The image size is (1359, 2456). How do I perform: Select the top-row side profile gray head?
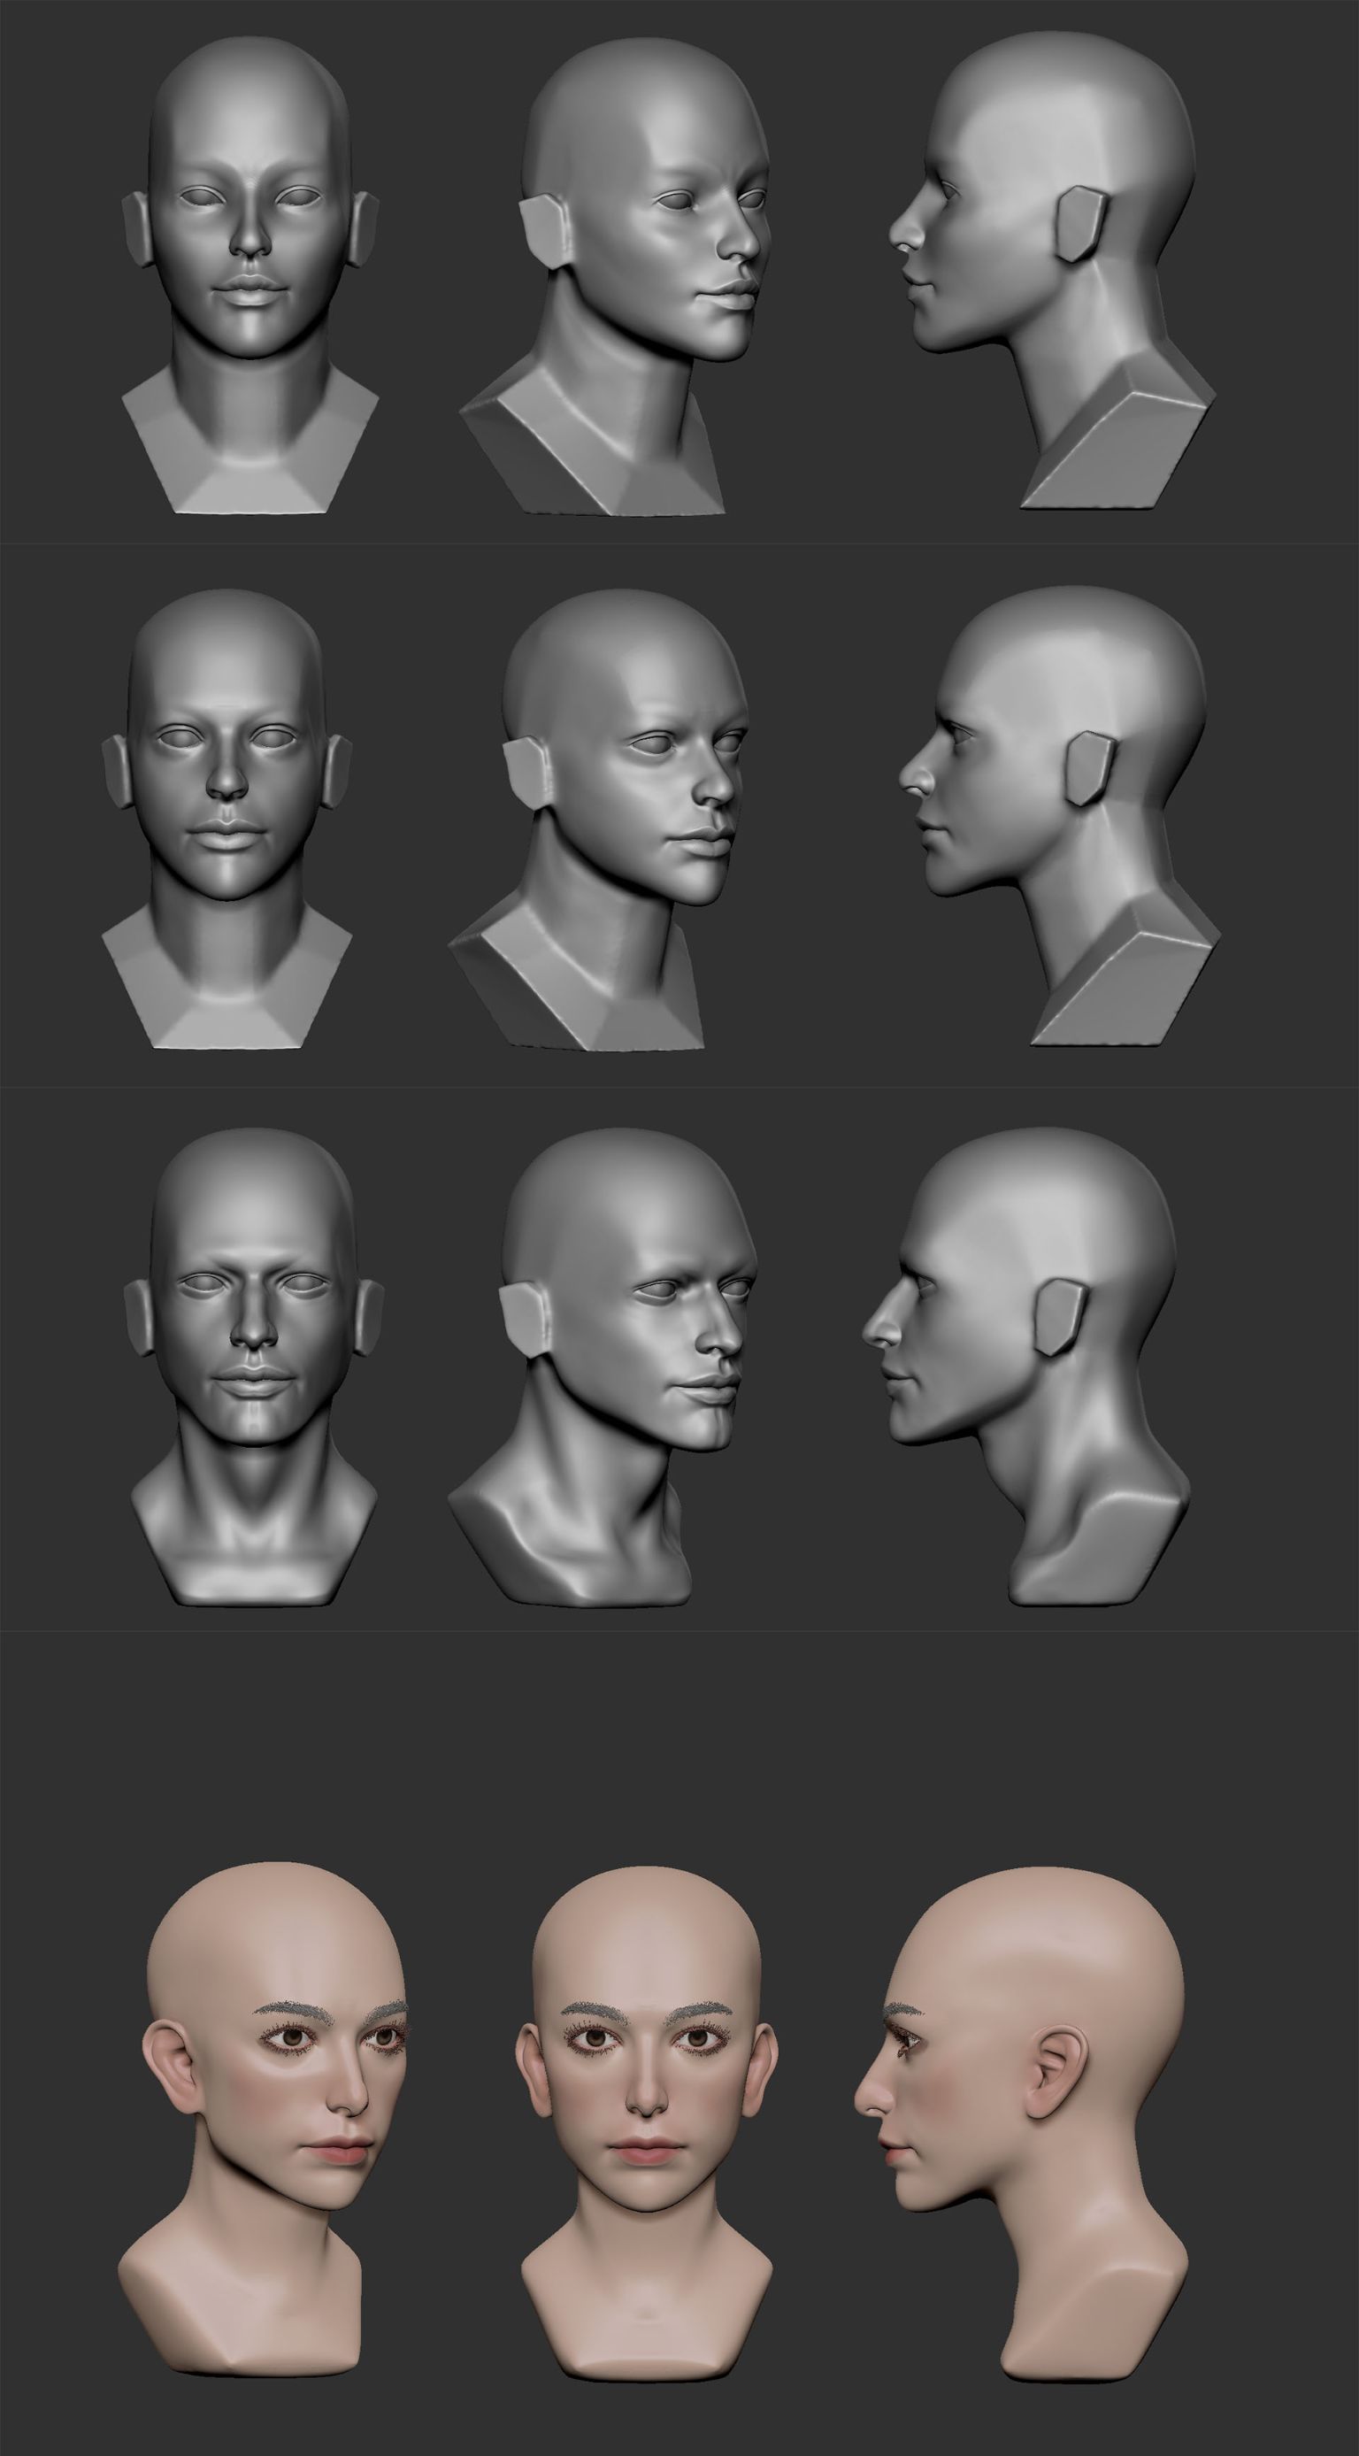[x=1053, y=270]
